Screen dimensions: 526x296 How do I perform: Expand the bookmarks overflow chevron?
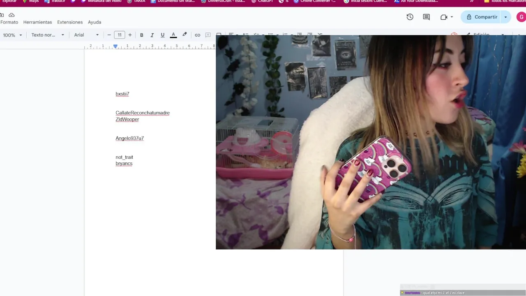[x=471, y=2]
